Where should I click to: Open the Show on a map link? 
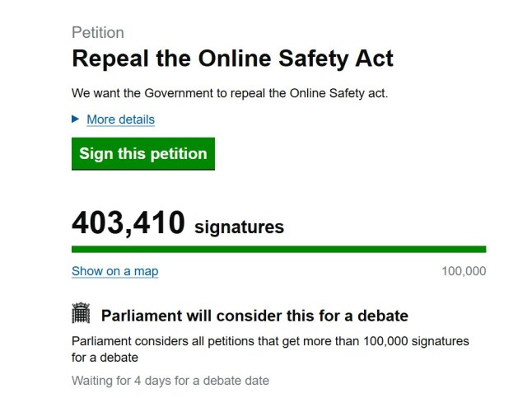114,271
